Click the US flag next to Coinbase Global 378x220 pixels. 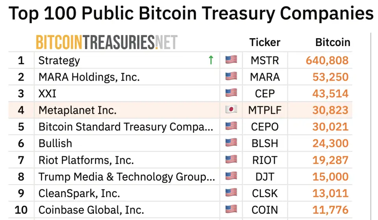point(231,209)
